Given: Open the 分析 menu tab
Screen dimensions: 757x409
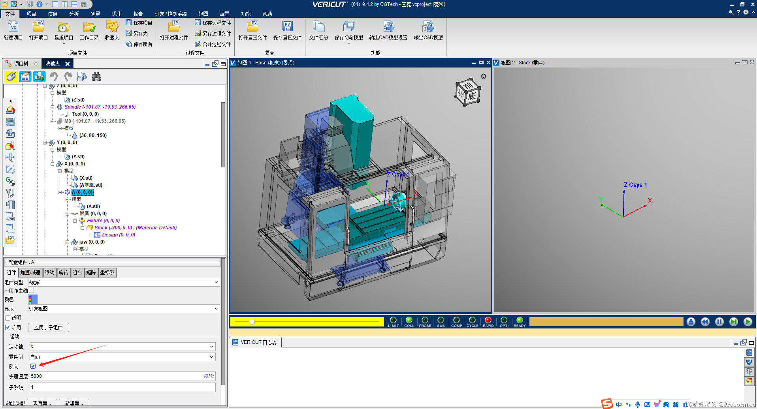Looking at the screenshot, I should [x=74, y=14].
